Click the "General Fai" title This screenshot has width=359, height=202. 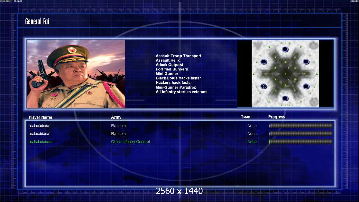click(37, 21)
